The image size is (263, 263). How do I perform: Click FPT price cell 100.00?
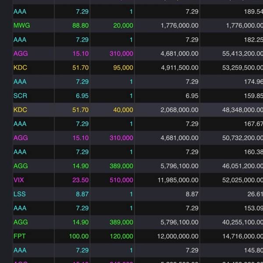[x=78, y=236]
